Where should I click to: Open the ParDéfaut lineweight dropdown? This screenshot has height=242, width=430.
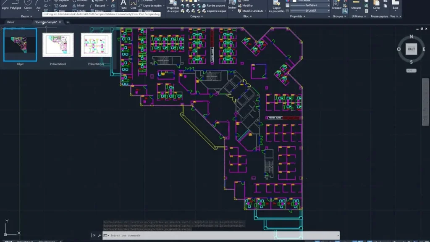pos(310,5)
